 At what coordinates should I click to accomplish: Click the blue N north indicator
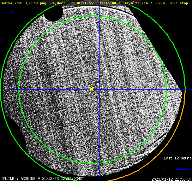8,6
